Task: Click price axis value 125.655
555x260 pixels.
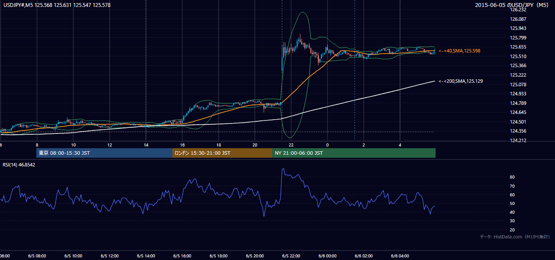Action: point(519,47)
